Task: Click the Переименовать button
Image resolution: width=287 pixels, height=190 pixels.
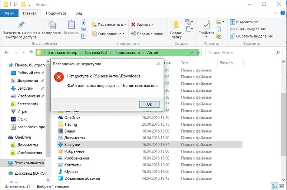Action: 147,34
